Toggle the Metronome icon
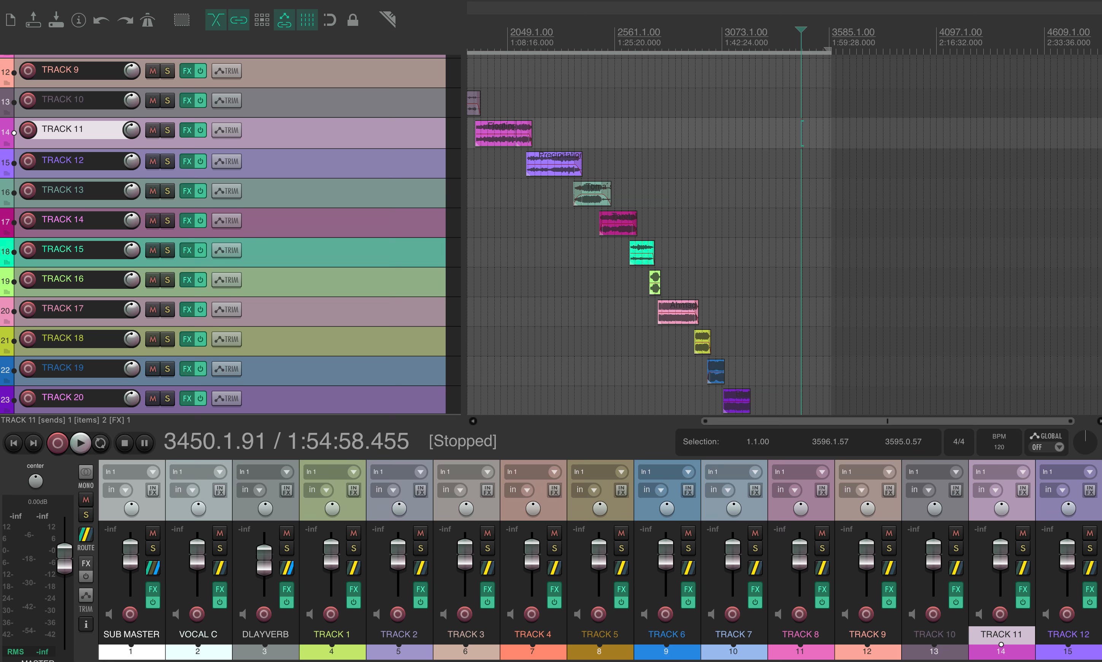 coord(147,20)
